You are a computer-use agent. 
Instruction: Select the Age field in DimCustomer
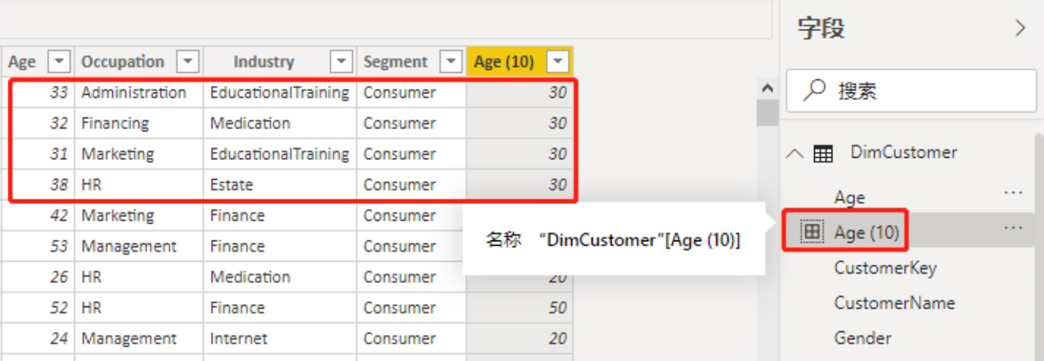pos(849,198)
